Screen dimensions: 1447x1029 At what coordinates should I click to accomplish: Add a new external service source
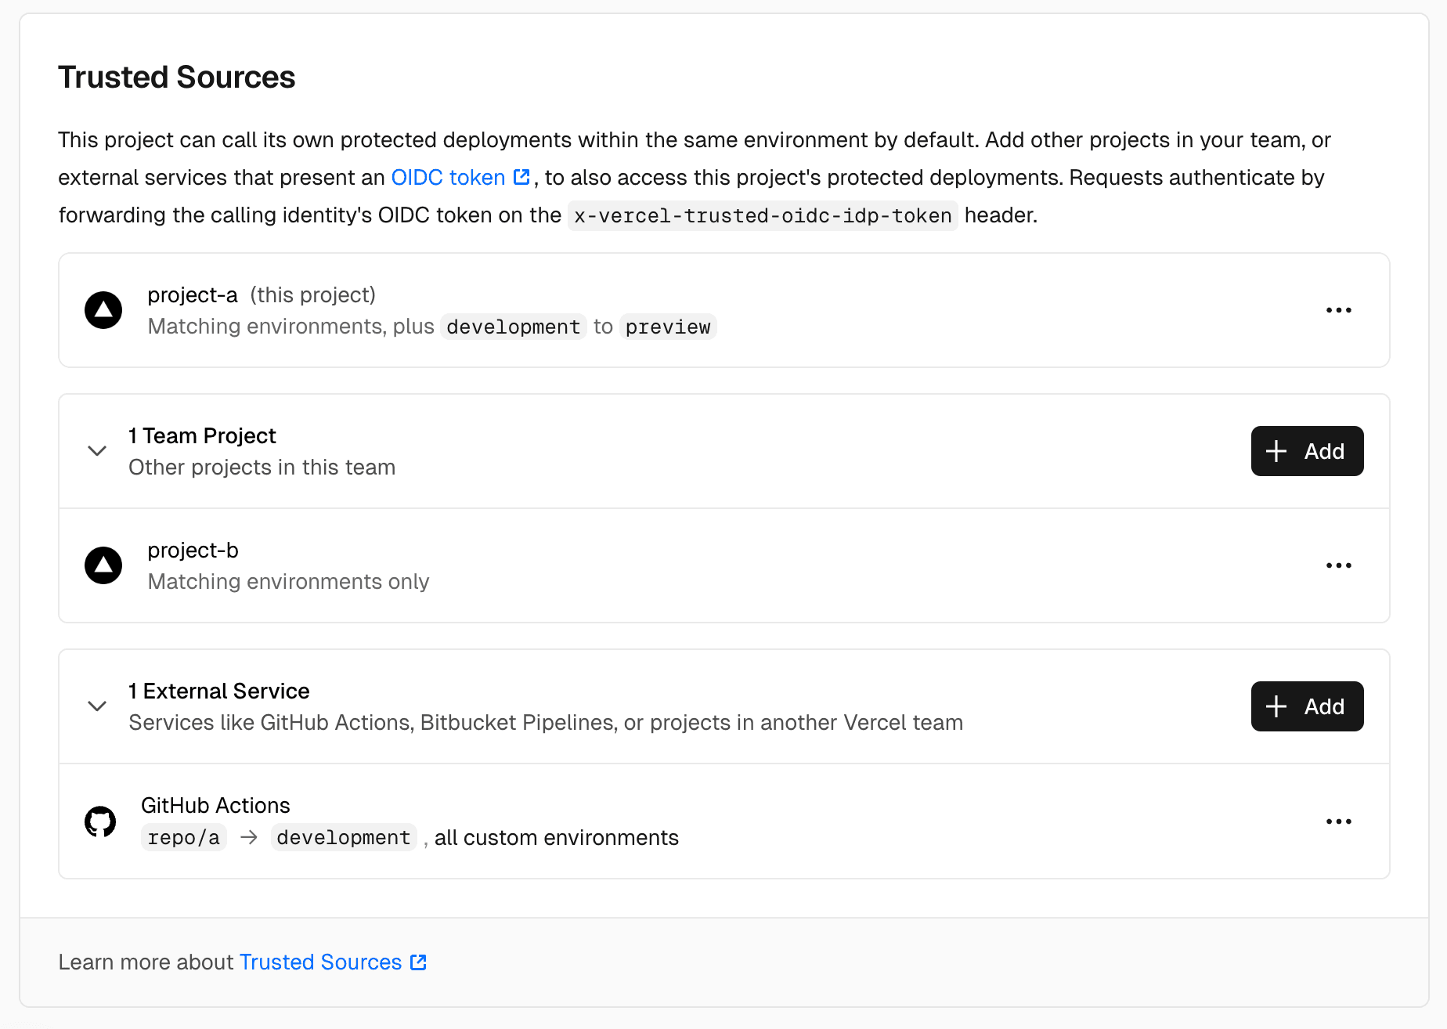[x=1308, y=706]
